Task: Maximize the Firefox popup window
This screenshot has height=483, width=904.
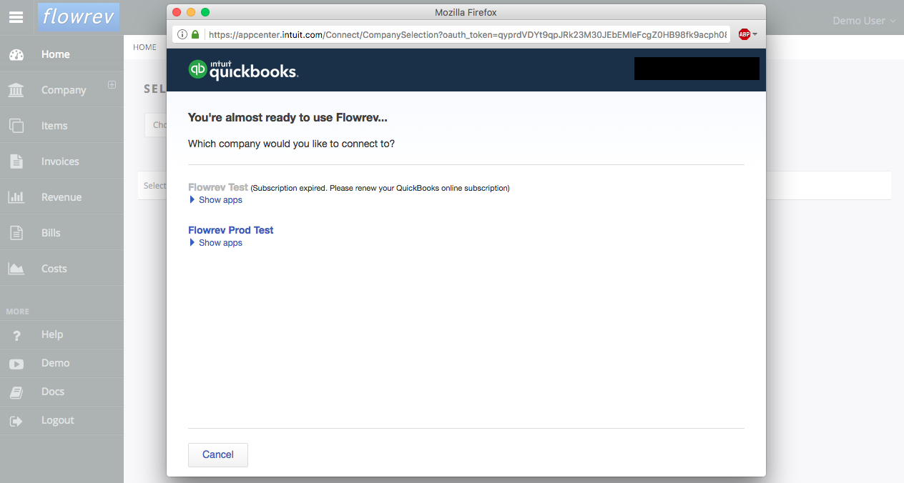Action: click(205, 12)
